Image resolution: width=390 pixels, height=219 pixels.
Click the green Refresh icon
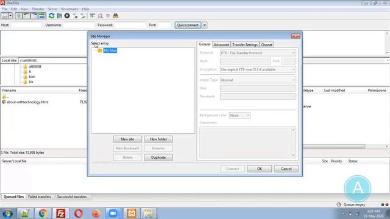(51, 16)
